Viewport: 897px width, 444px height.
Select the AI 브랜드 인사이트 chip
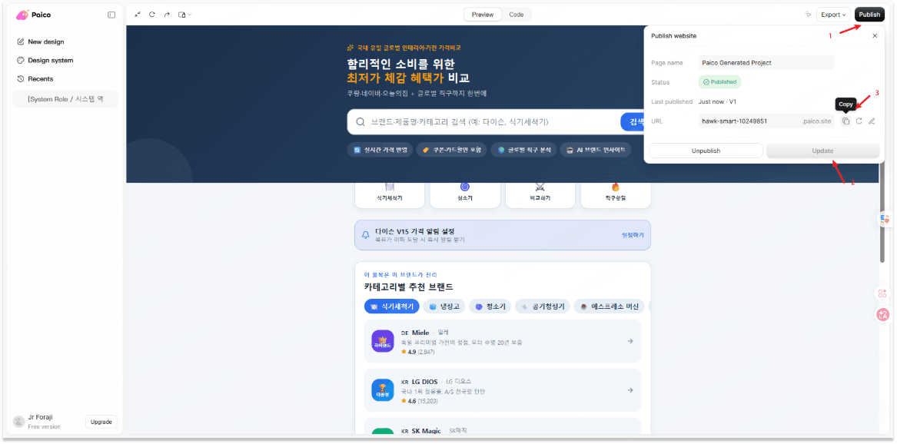coord(596,151)
